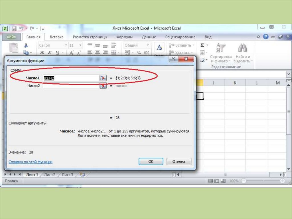292x219 pixels.
Task: Switch to Page Layout view icon
Action: (x=217, y=181)
